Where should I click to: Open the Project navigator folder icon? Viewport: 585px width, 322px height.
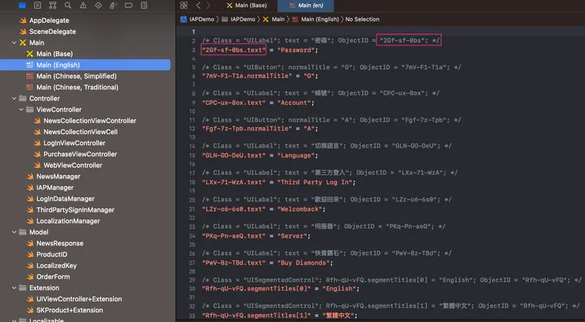(22, 5)
